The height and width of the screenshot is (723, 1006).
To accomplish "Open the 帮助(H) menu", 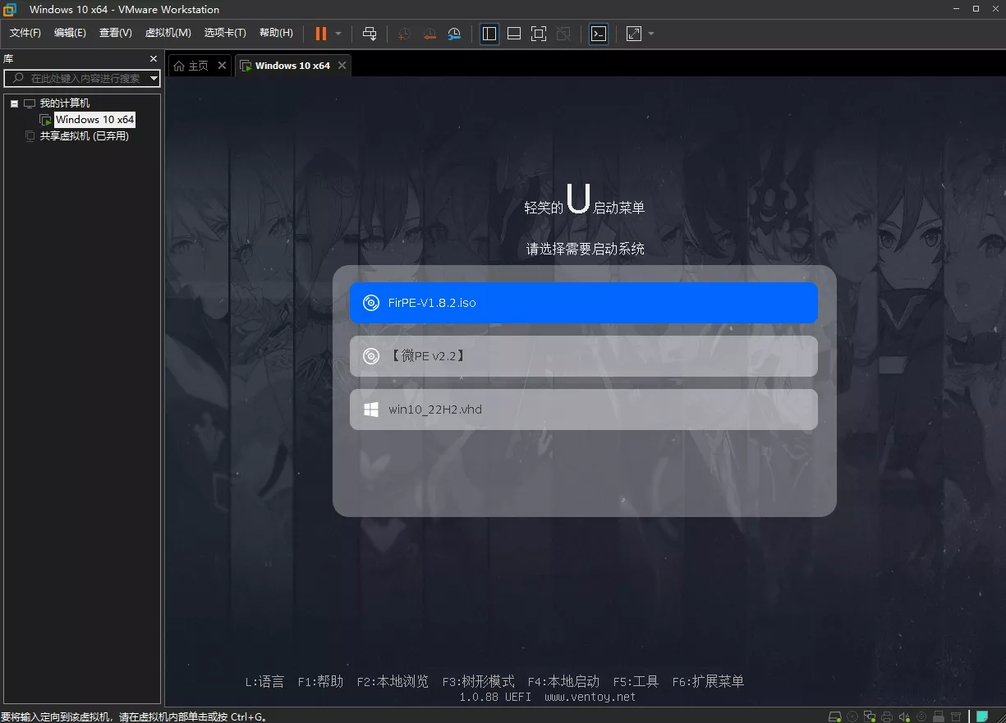I will click(x=276, y=33).
